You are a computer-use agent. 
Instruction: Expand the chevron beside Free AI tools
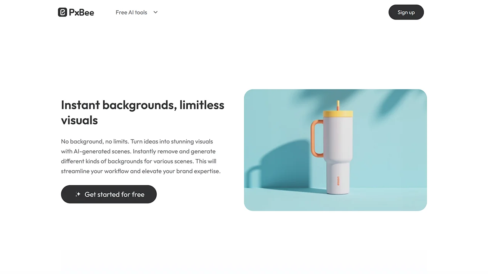pyautogui.click(x=156, y=12)
